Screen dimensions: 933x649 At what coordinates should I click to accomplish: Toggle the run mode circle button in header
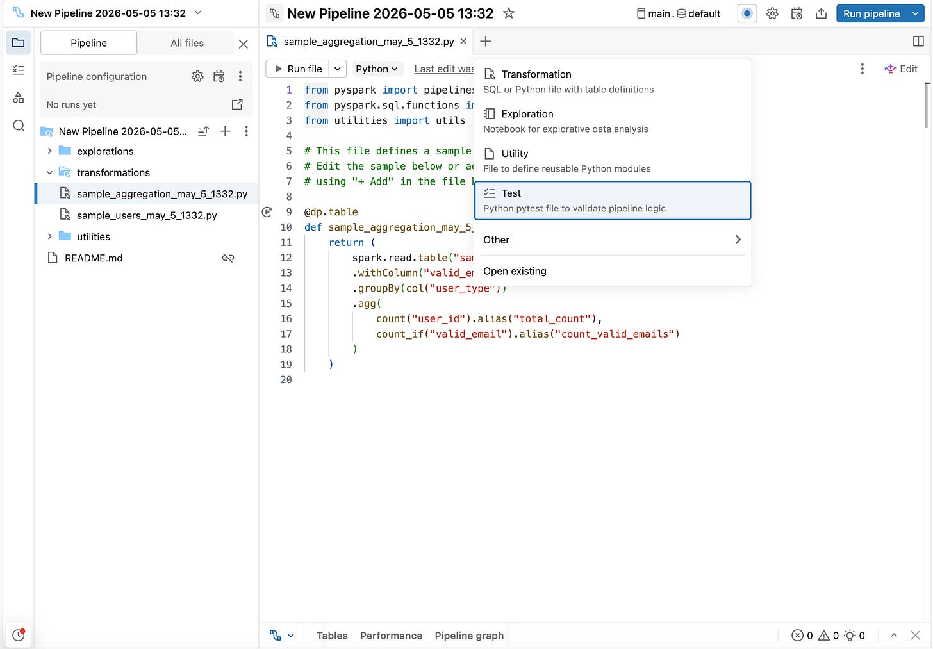click(x=747, y=13)
